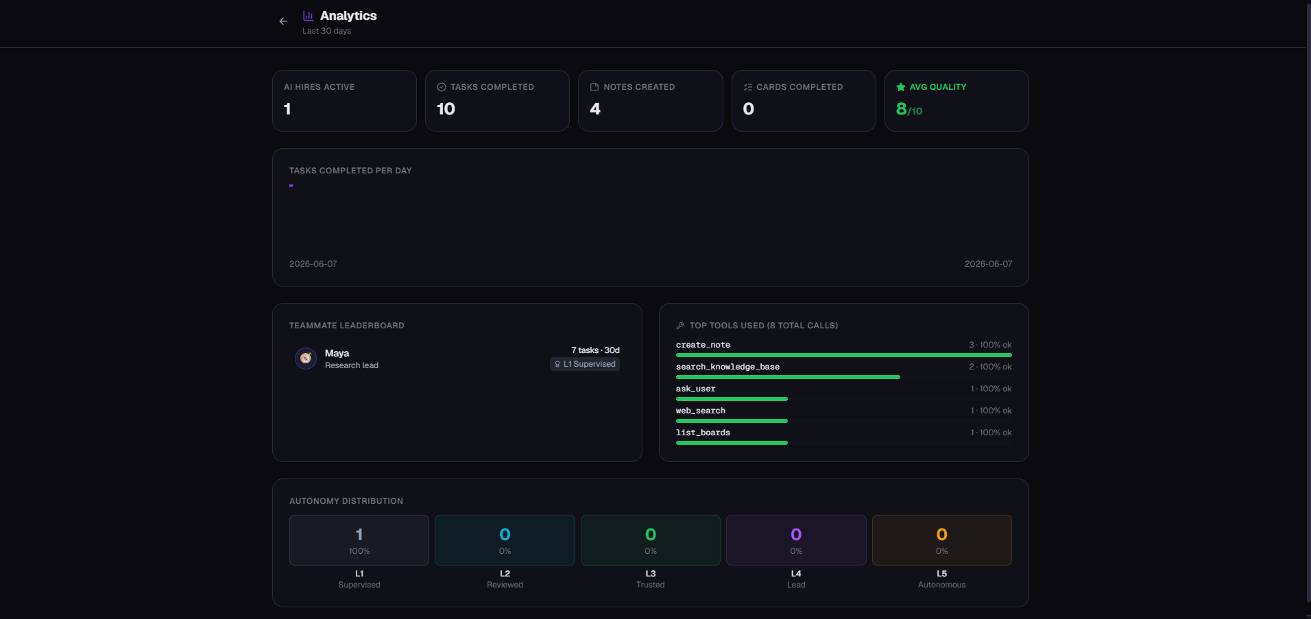Click the purple data point in the tasks chart
The height and width of the screenshot is (619, 1311).
(x=291, y=186)
